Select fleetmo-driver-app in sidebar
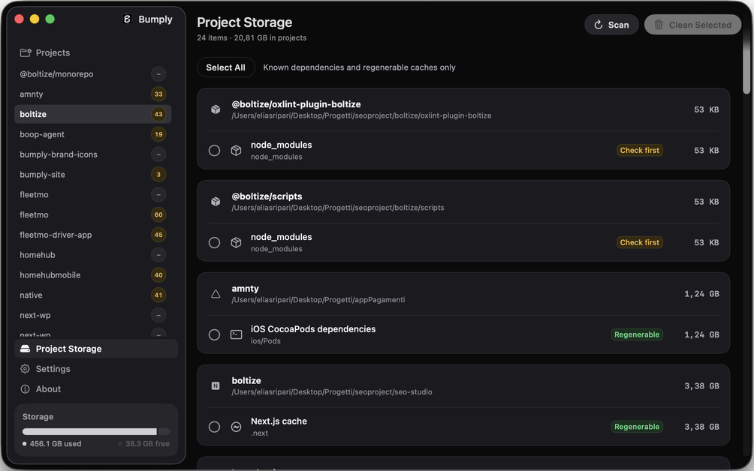Image resolution: width=754 pixels, height=471 pixels. (93, 235)
